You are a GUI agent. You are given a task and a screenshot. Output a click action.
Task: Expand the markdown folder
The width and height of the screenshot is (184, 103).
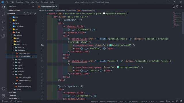20,26
